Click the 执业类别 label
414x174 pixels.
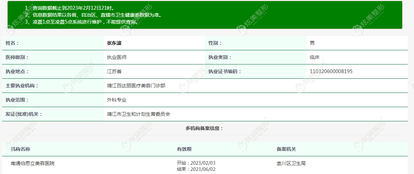pyautogui.click(x=220, y=57)
